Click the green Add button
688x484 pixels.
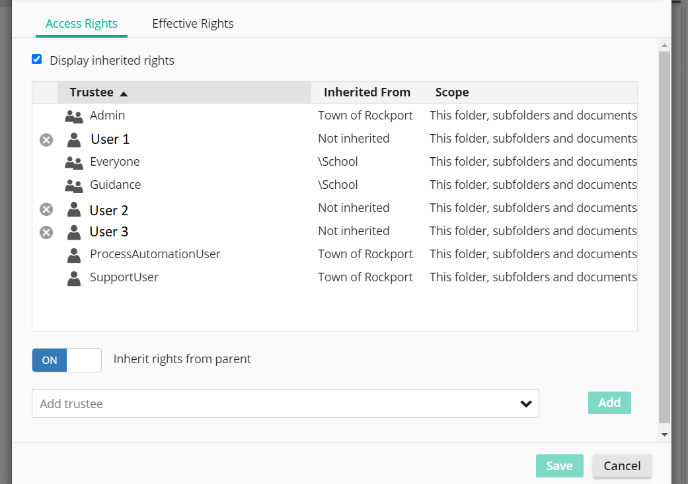(x=609, y=403)
